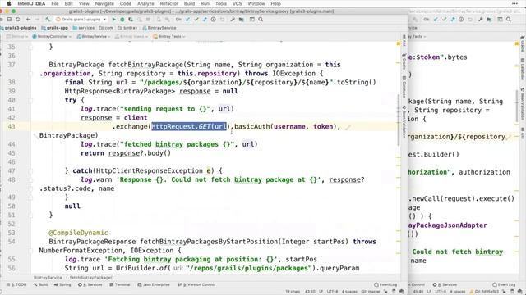This screenshot has height=295, width=526.
Task: Open the TODO tool window
Action: coord(16,284)
